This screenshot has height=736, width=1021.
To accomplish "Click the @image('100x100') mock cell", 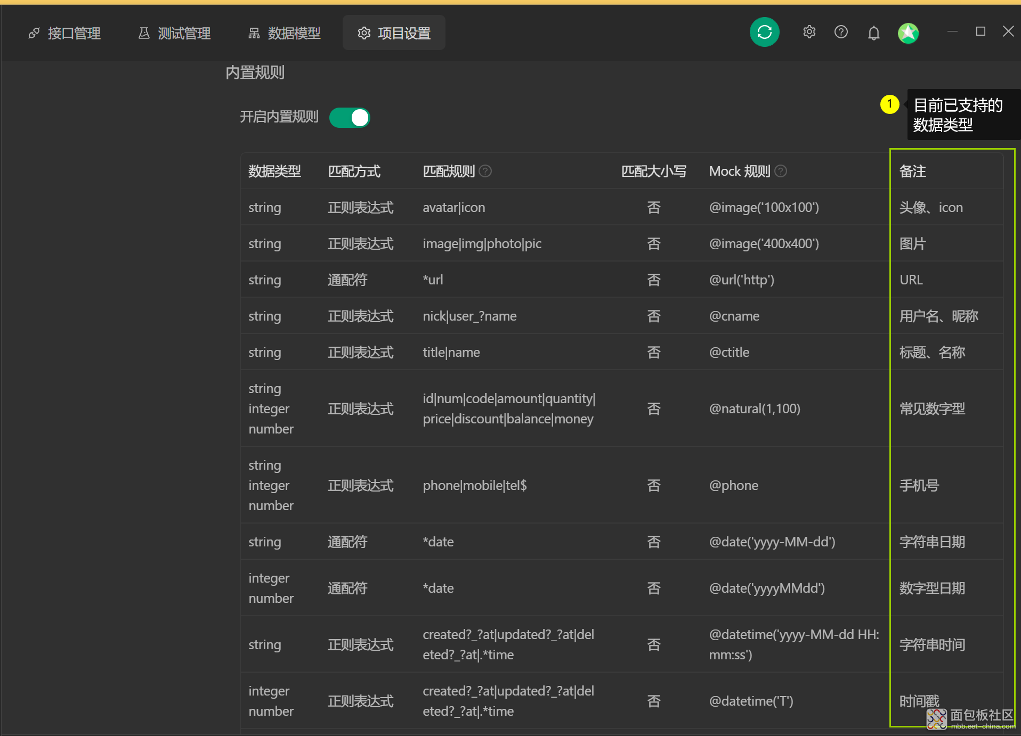I will pyautogui.click(x=764, y=207).
